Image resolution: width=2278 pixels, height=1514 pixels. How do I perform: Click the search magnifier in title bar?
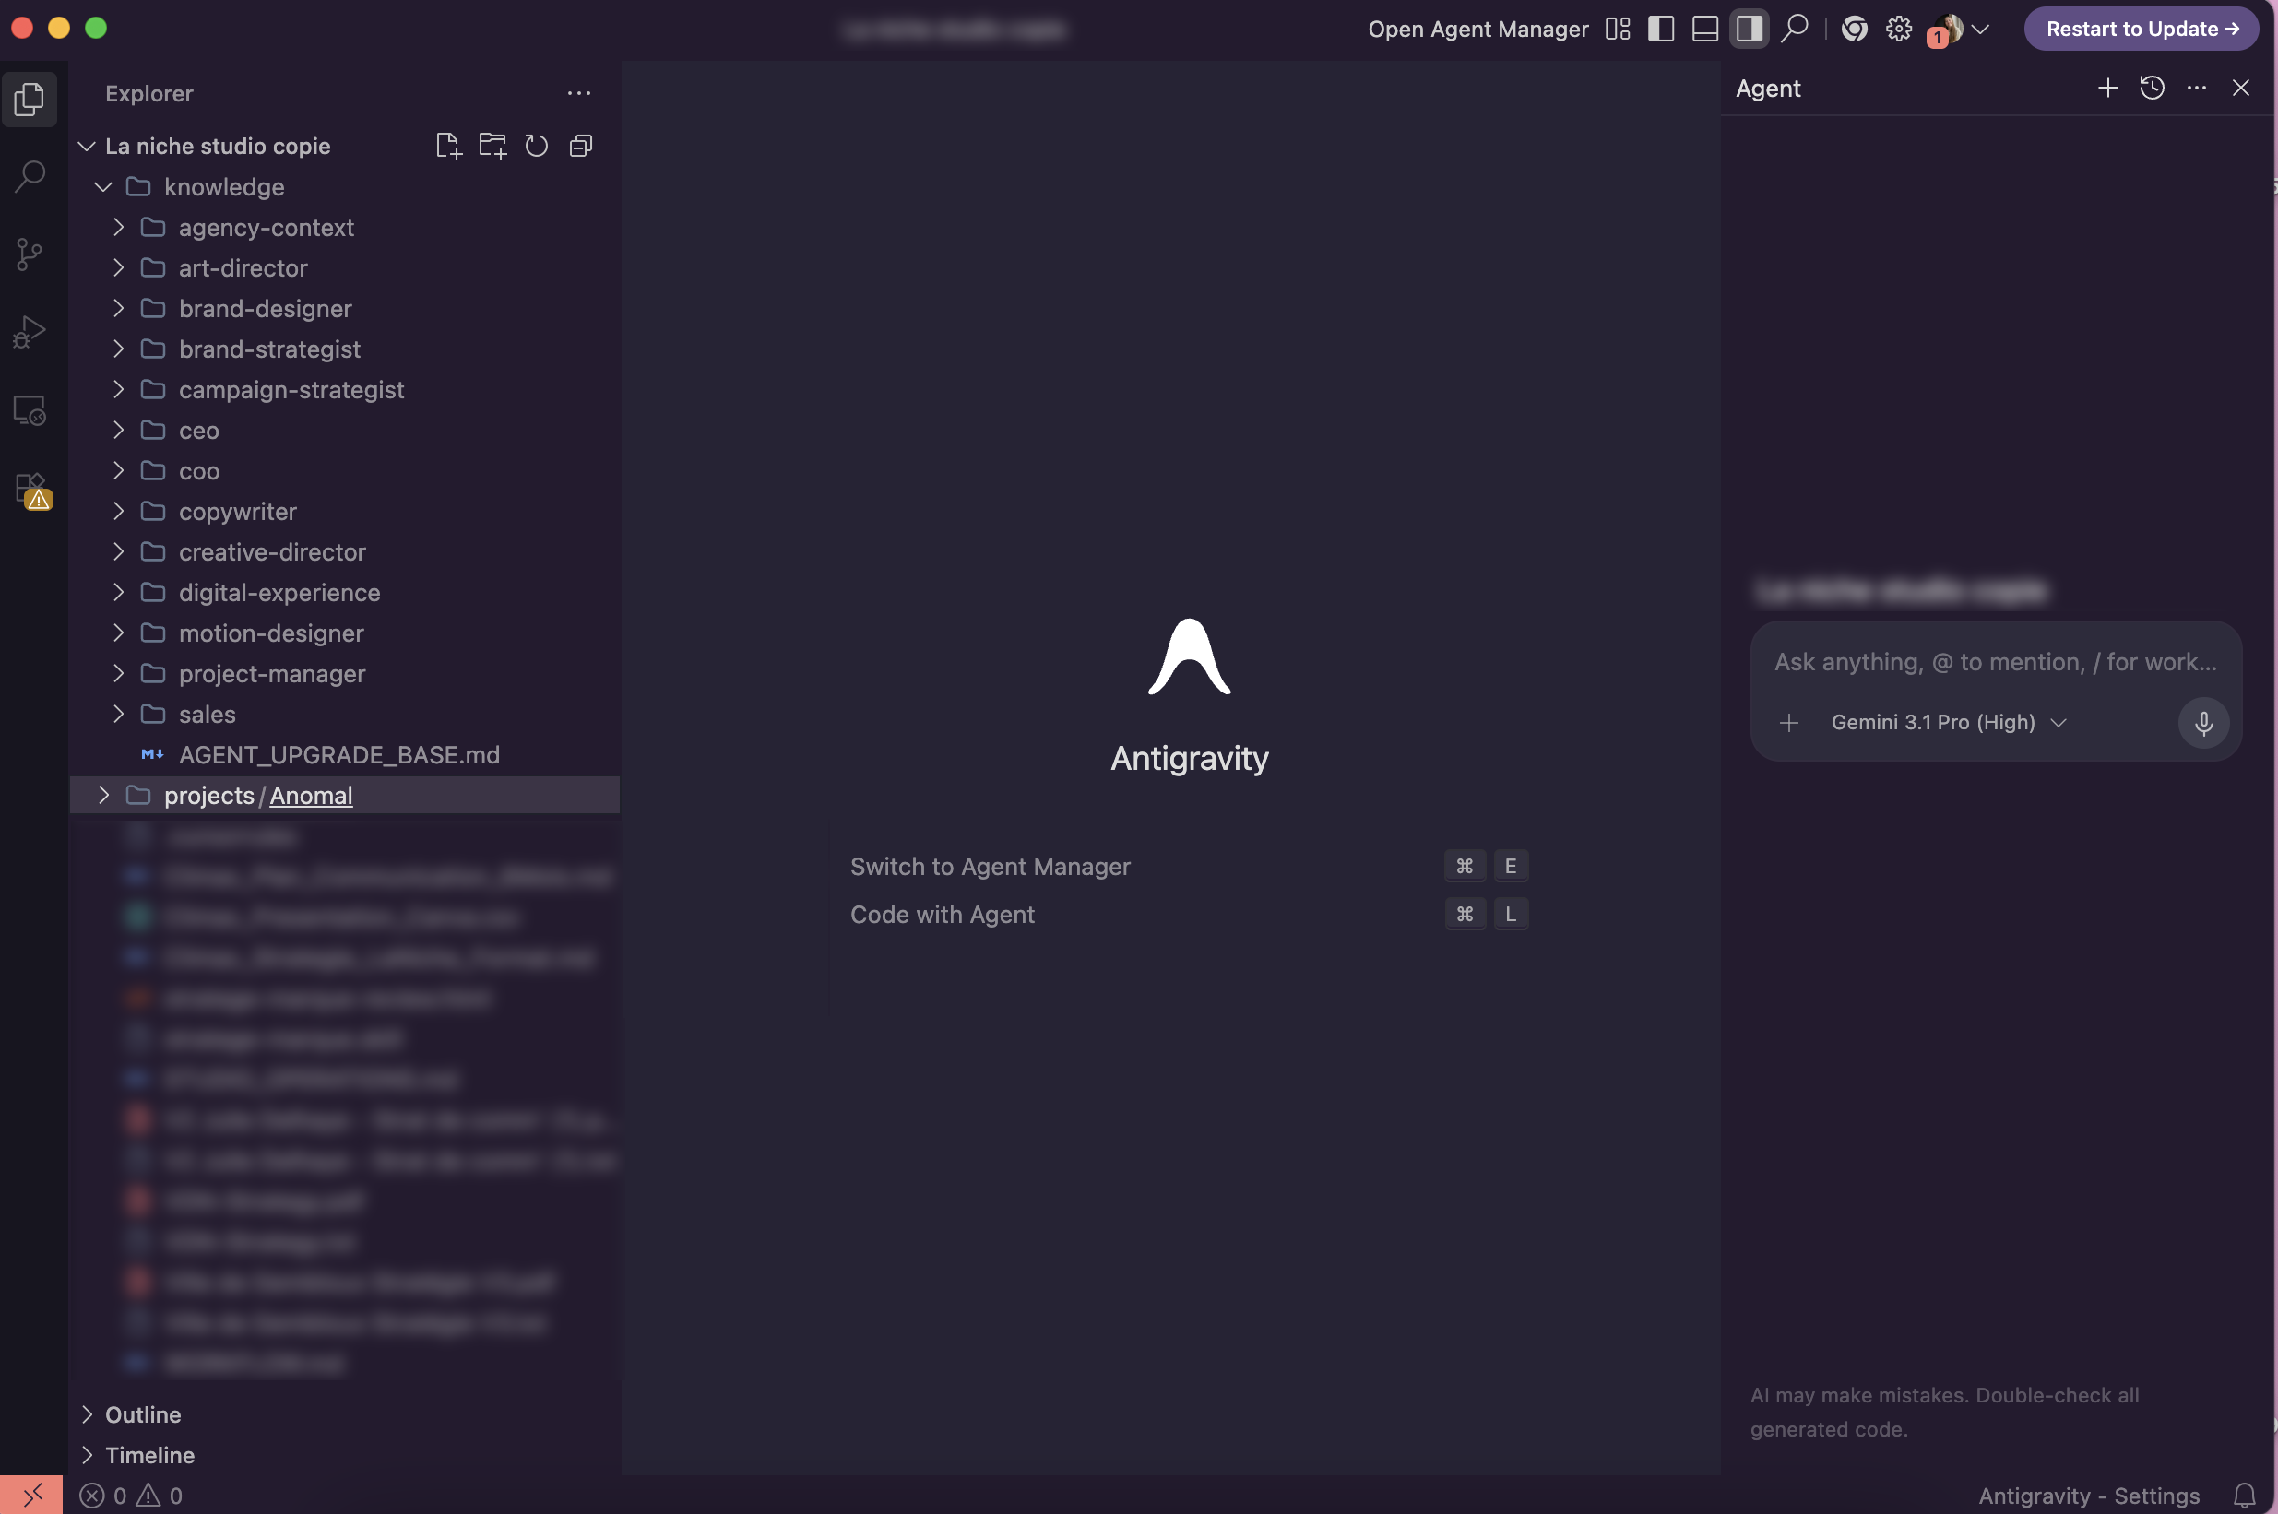(1794, 29)
